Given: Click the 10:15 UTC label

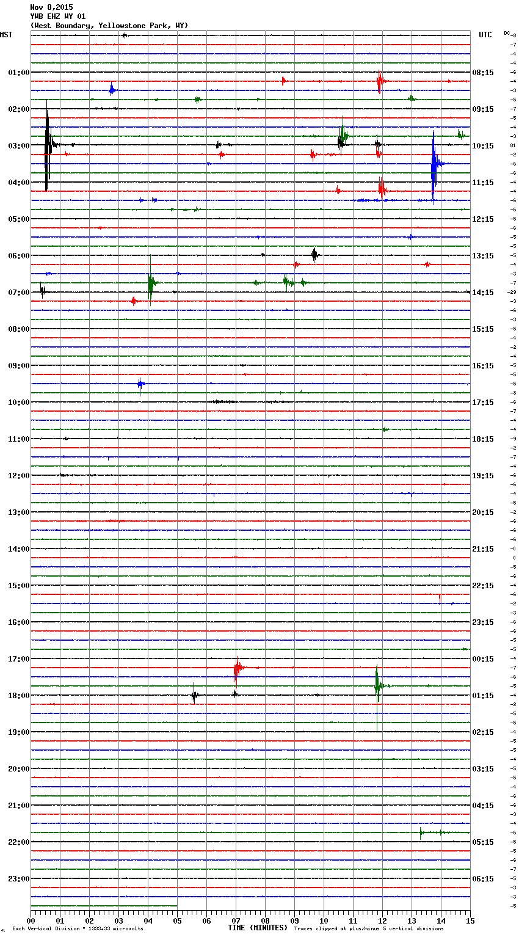Looking at the screenshot, I should click(483, 145).
